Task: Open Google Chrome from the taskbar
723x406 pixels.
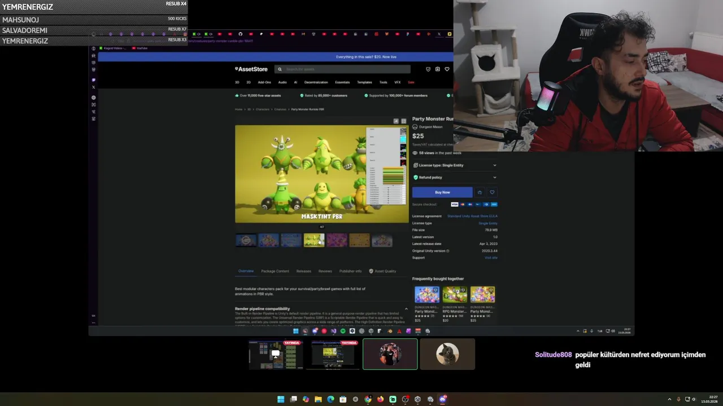Action: pos(368,399)
